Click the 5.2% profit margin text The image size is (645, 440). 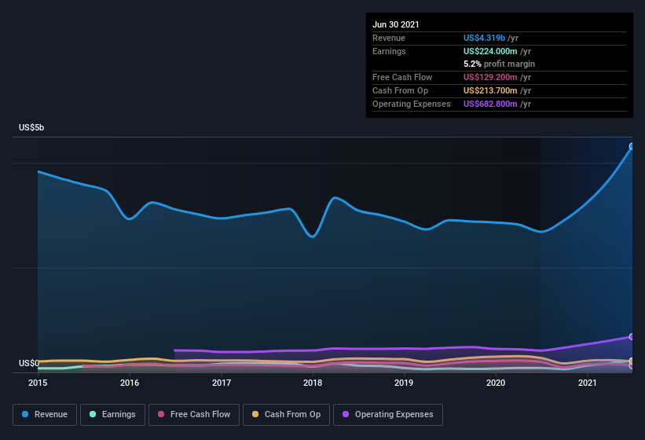tap(499, 64)
